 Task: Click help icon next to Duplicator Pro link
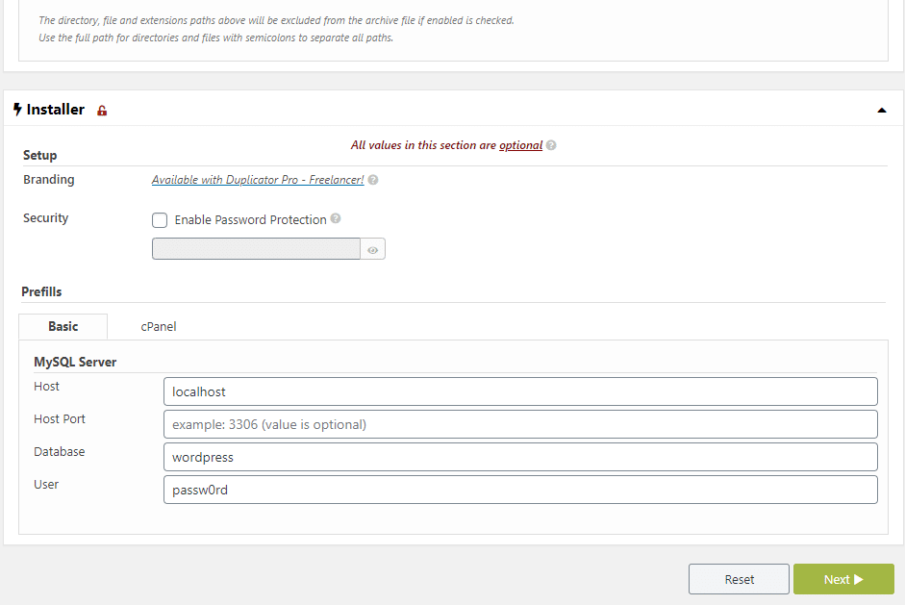(373, 180)
